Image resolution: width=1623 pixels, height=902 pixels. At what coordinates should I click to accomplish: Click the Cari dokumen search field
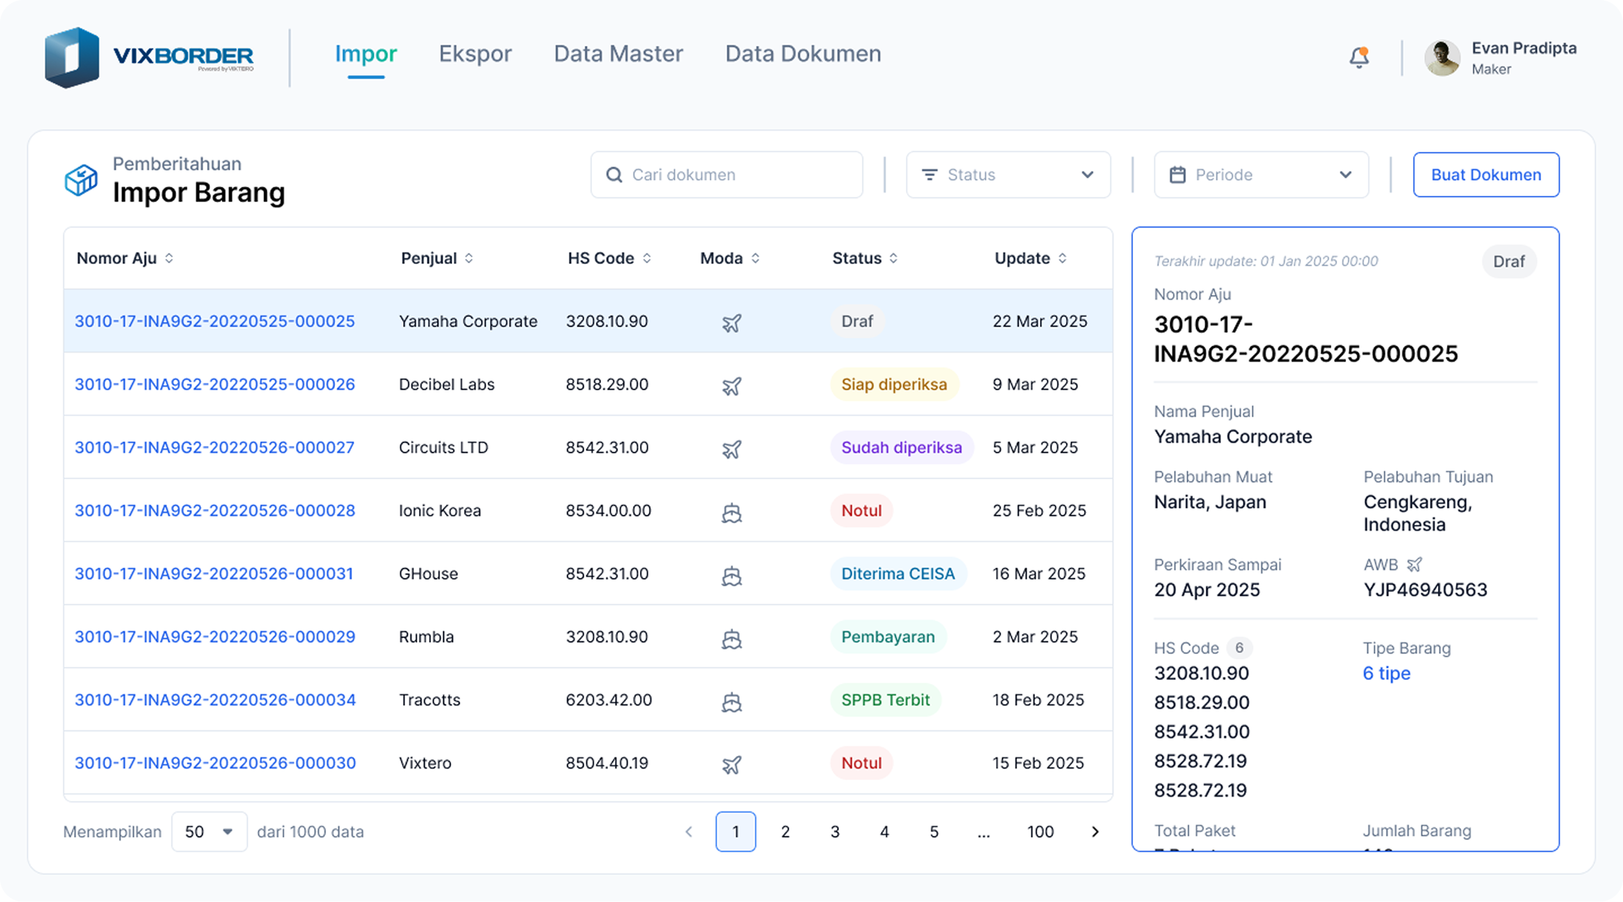(727, 175)
